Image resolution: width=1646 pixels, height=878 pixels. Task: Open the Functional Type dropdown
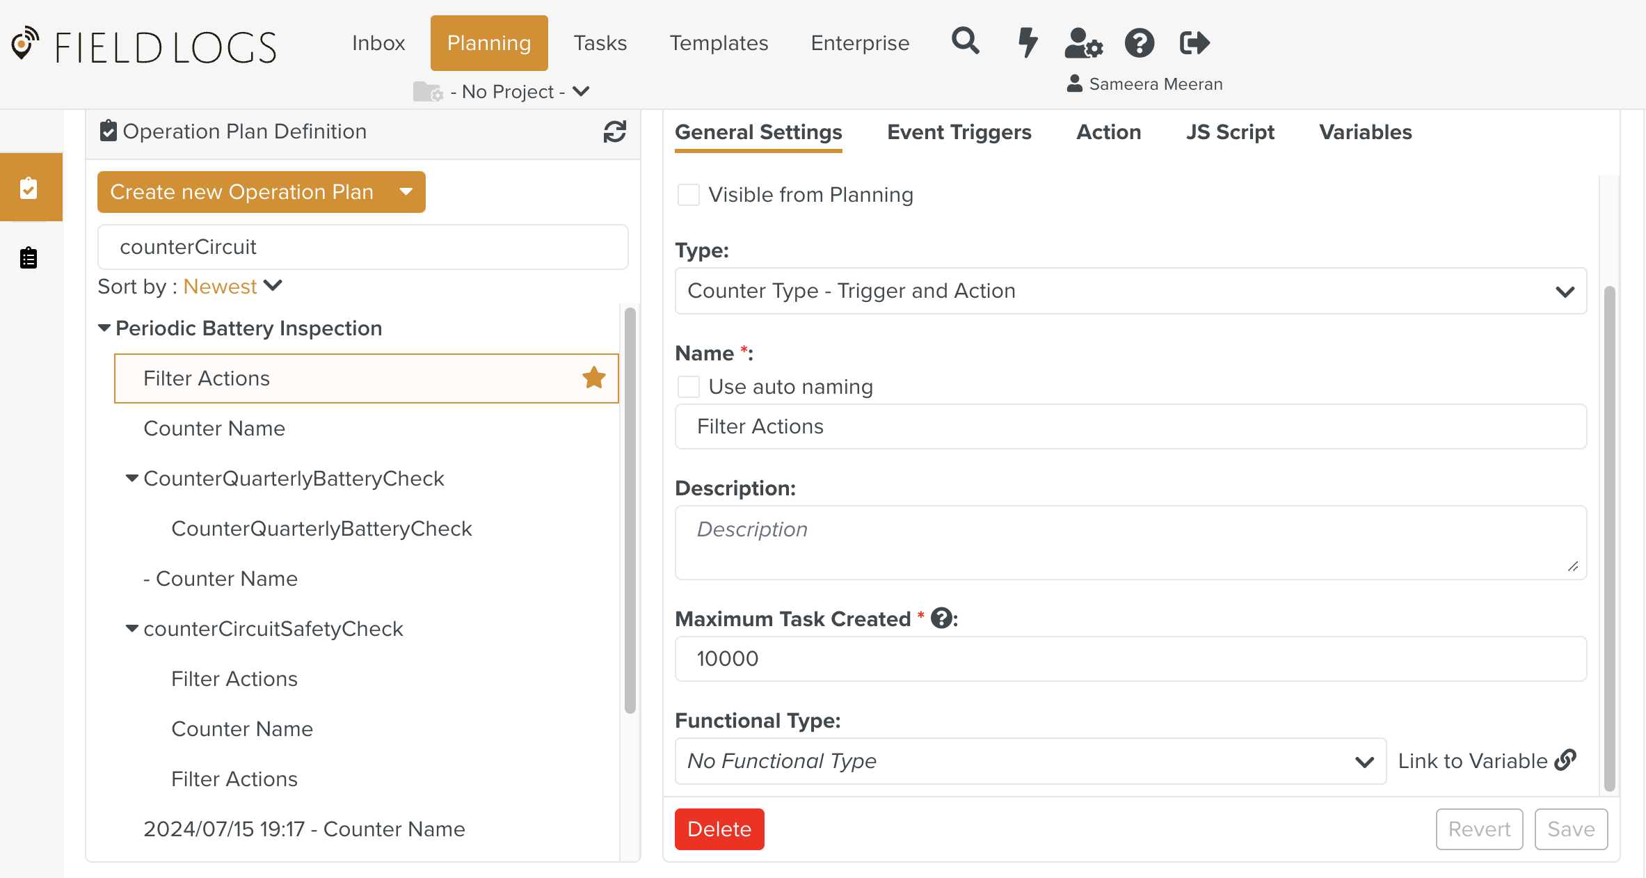[x=1030, y=761]
